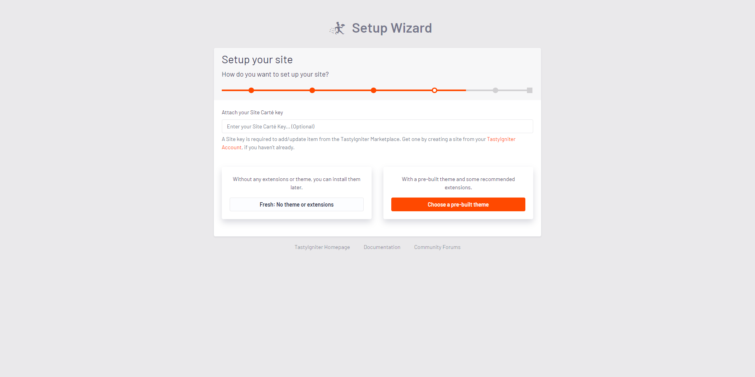
Task: Select Fresh: No theme or extensions
Action: [296, 205]
